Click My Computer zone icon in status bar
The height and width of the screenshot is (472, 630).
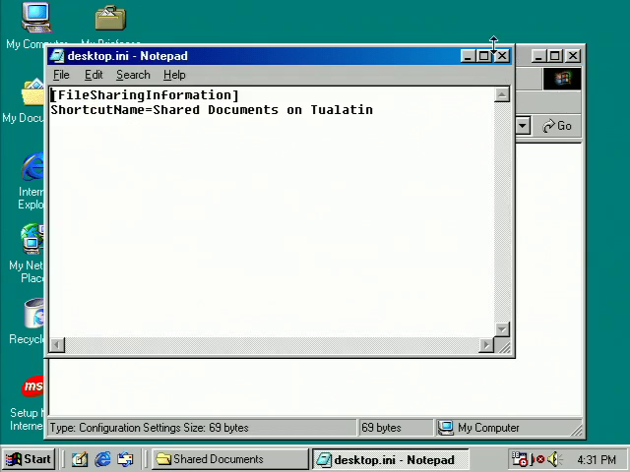(446, 428)
